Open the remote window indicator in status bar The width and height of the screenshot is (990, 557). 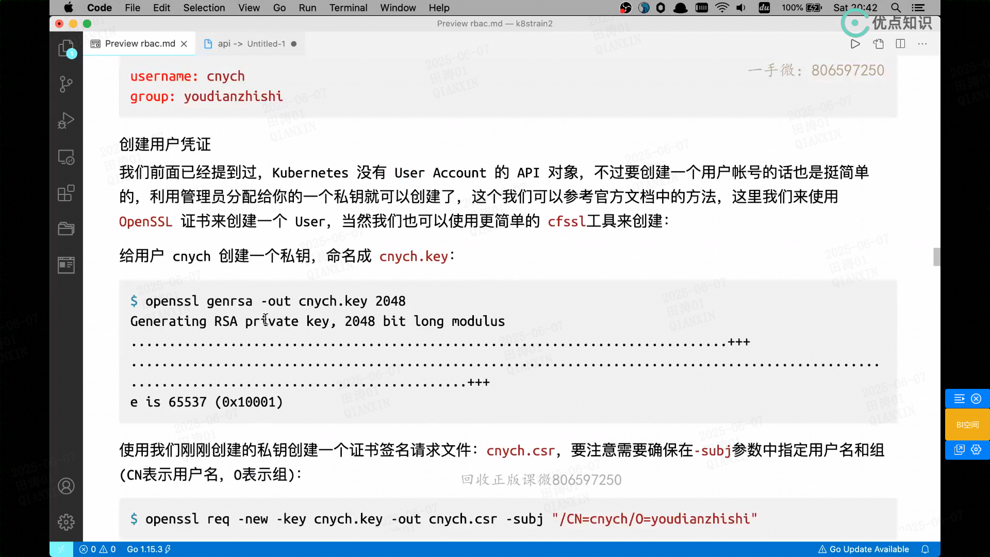(x=61, y=549)
